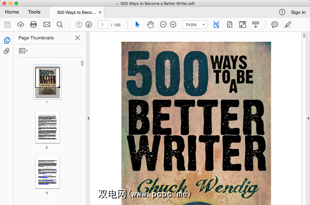Image resolution: width=310 pixels, height=205 pixels.
Task: Click the print icon in the toolbar
Action: pyautogui.click(x=33, y=24)
